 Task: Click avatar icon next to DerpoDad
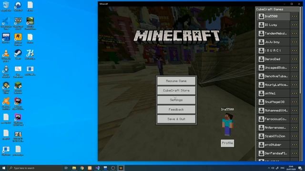261,59
